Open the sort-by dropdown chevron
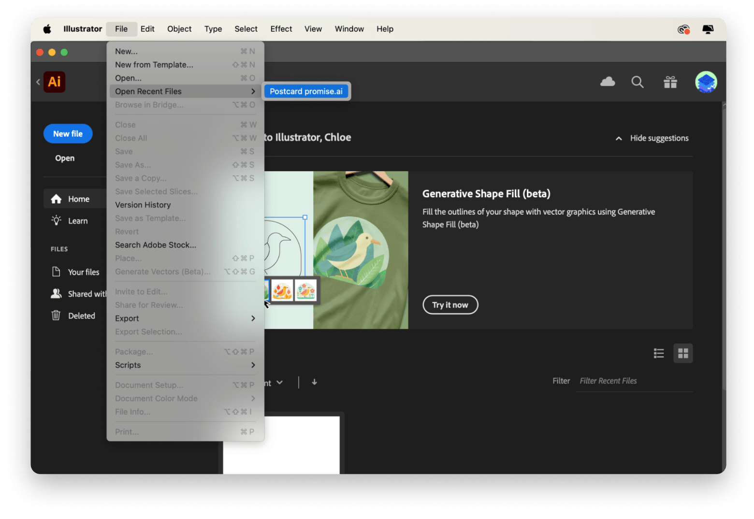Viewport: 754px width, 519px height. (279, 383)
